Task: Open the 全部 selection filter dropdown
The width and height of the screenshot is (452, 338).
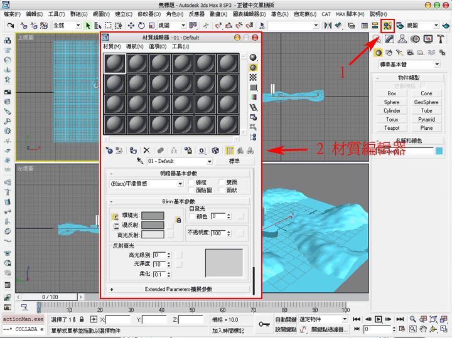Action: [x=78, y=26]
